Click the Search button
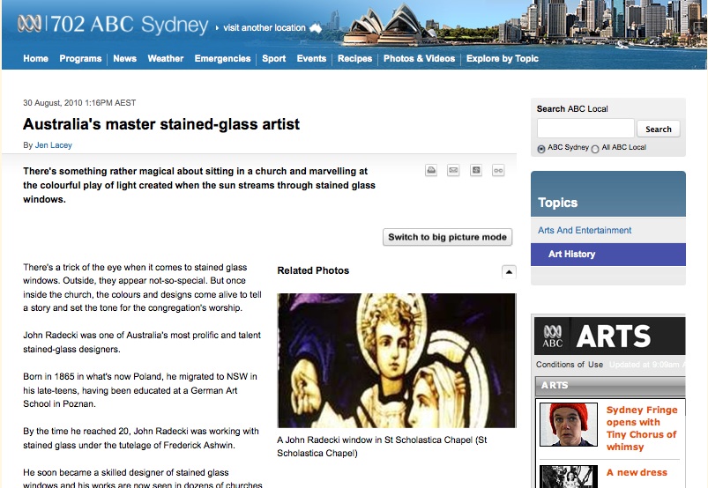This screenshot has width=708, height=488. [659, 129]
